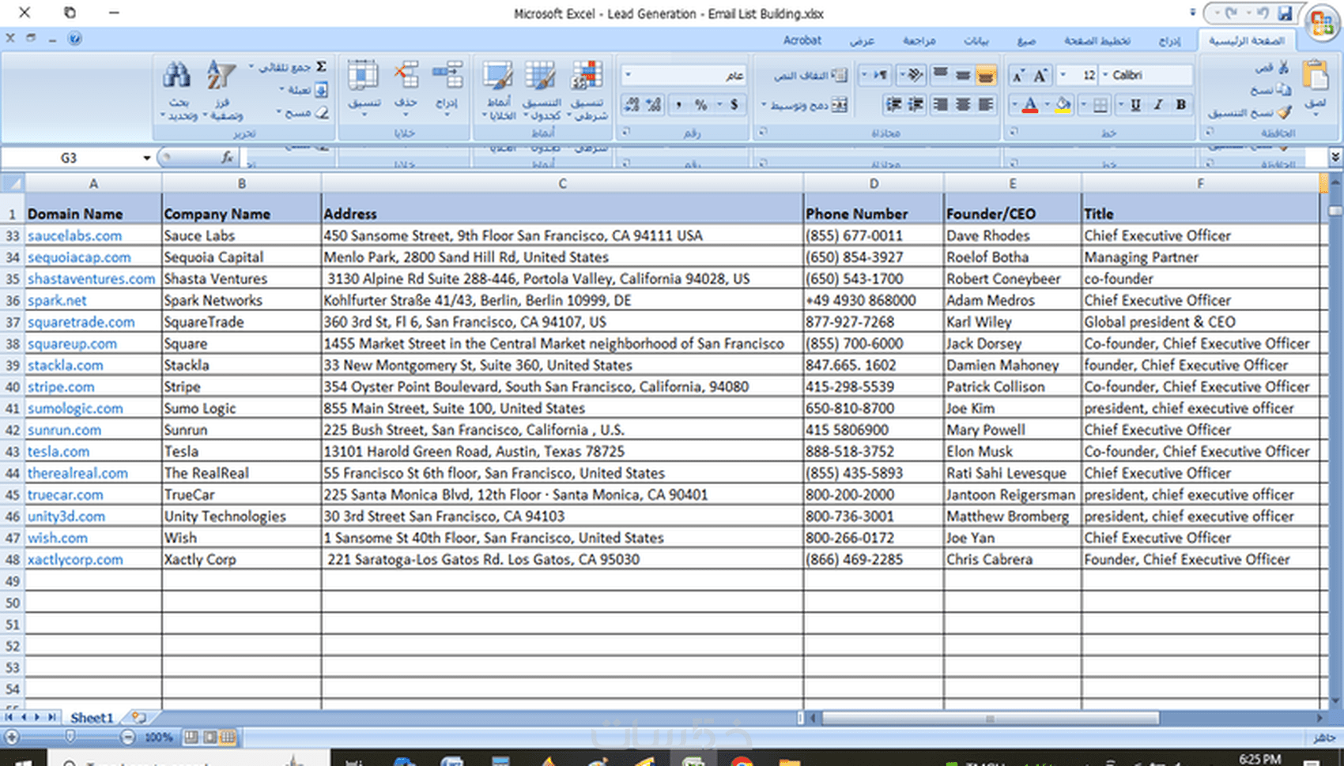
Task: Click the Copy icon in clipboard group
Action: tap(1282, 89)
